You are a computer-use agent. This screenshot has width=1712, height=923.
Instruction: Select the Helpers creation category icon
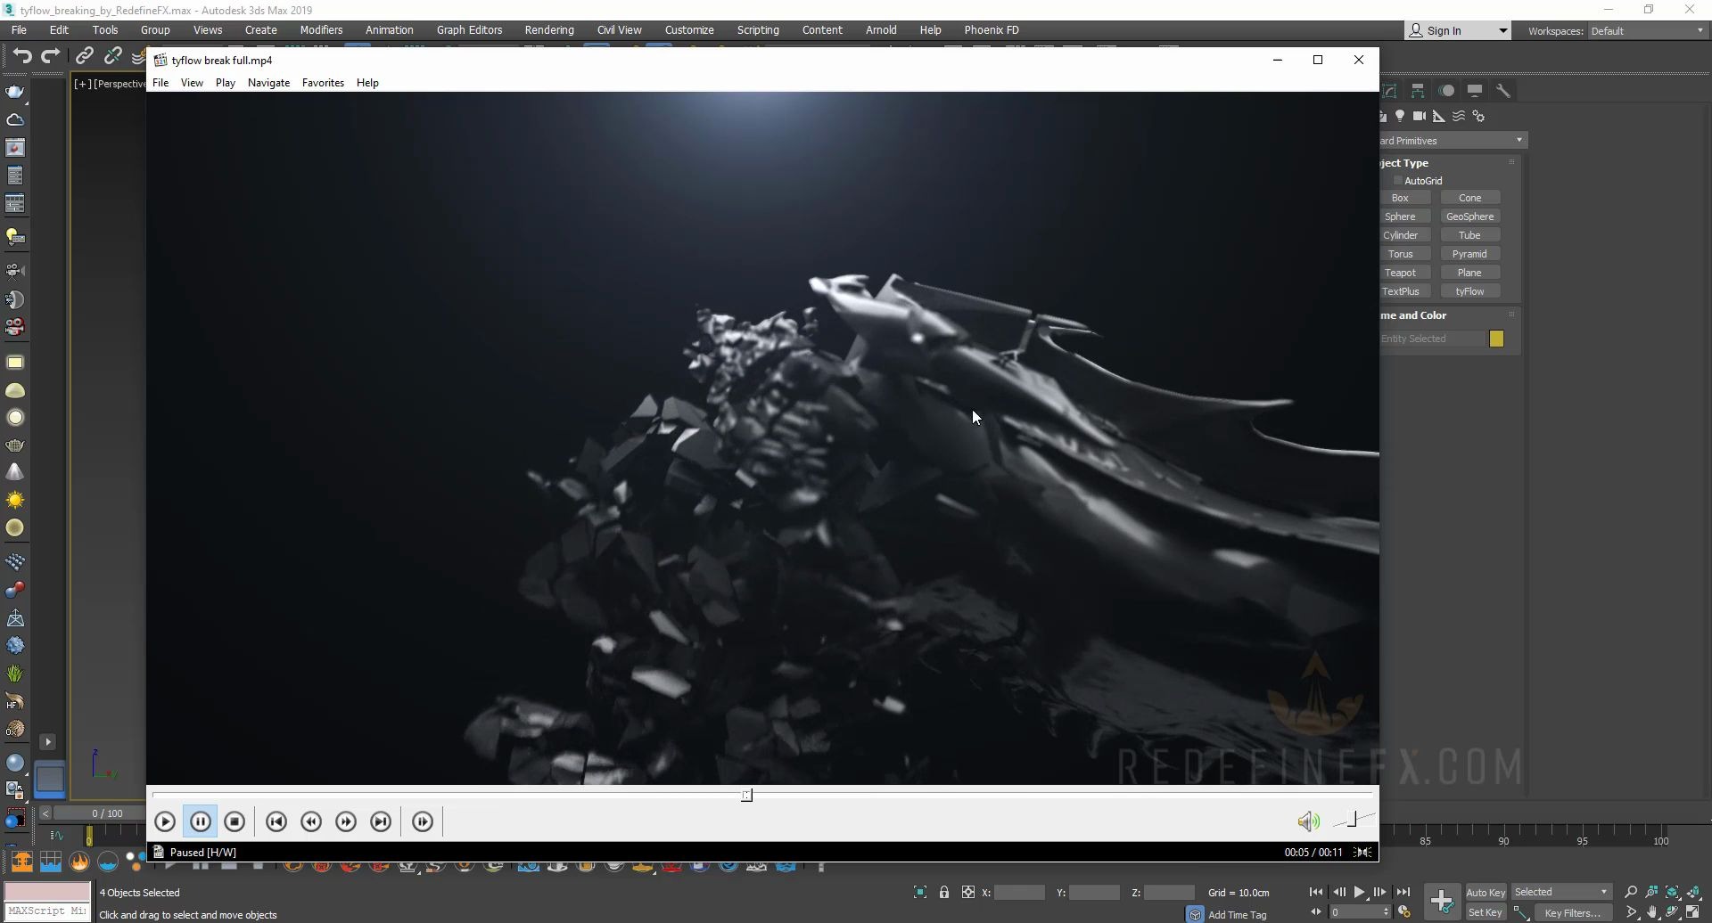click(1438, 116)
